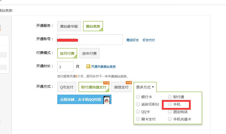Select the 手机充值卡 radio button
Viewport: 226px width, 134px height.
[x=170, y=119]
